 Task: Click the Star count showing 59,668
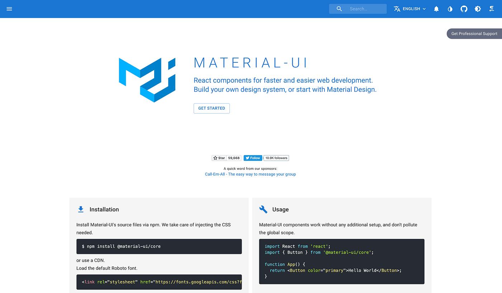coord(233,158)
